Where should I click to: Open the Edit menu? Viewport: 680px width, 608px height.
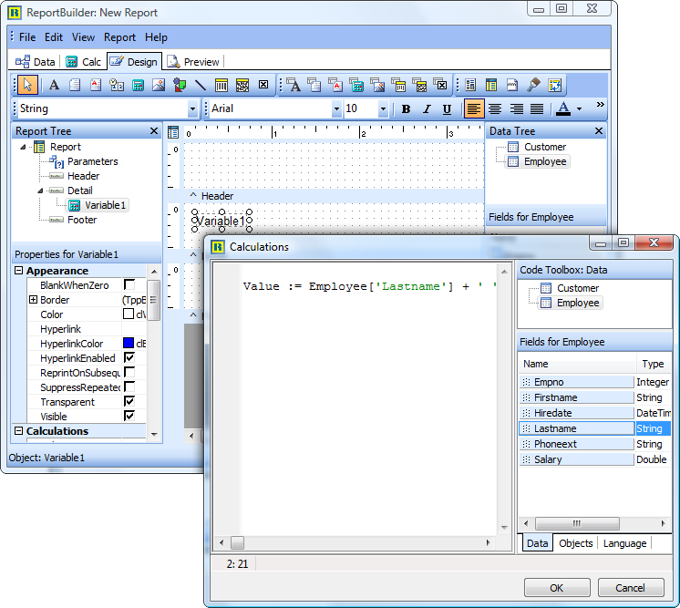(54, 37)
